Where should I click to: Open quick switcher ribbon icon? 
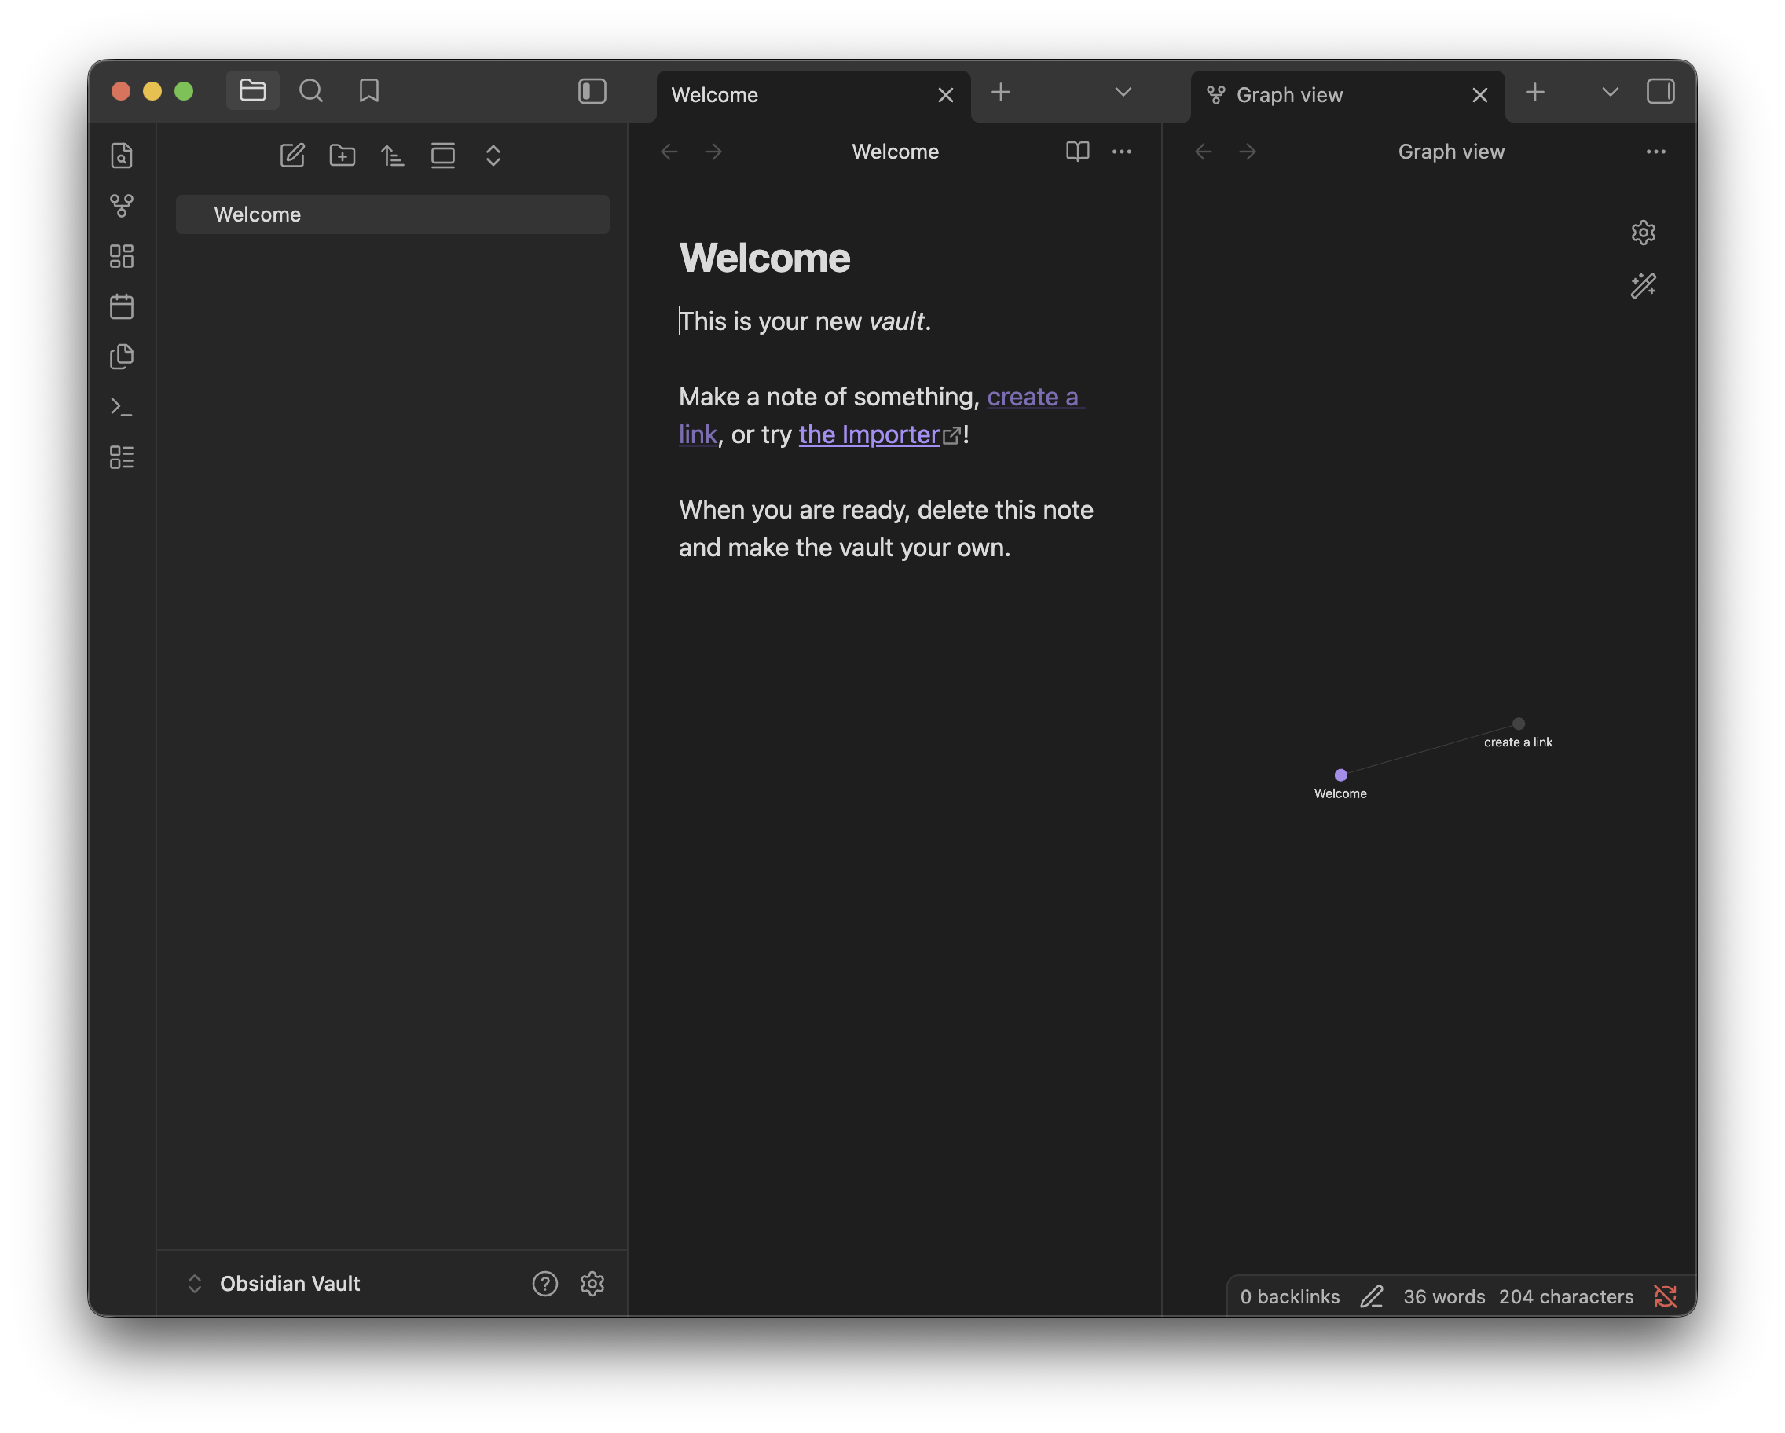pyautogui.click(x=122, y=155)
